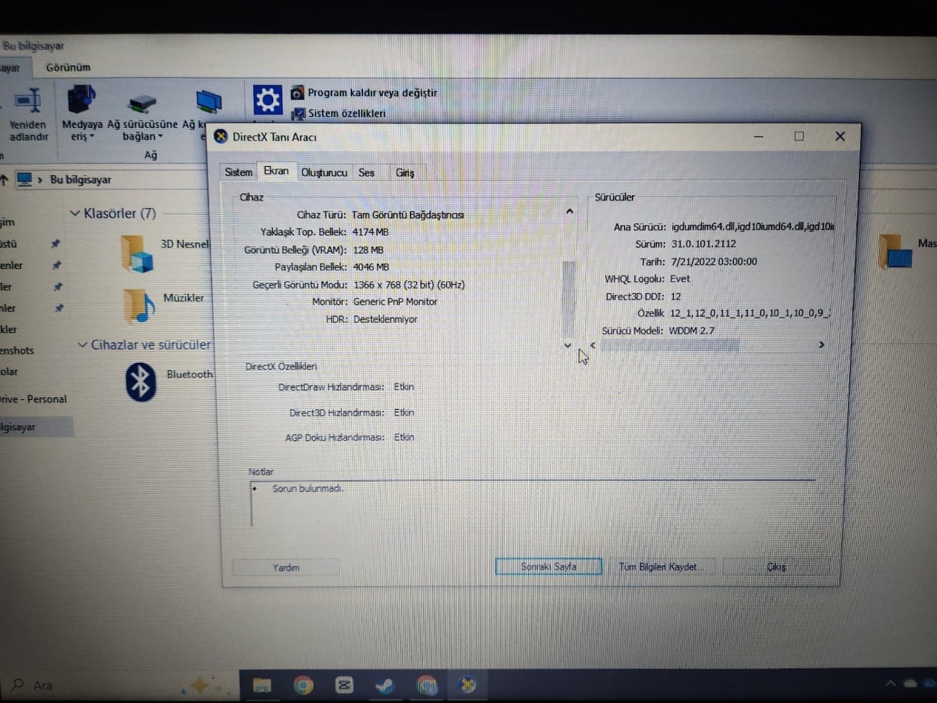Select the Müzikler folder icon
The image size is (937, 703).
(138, 306)
